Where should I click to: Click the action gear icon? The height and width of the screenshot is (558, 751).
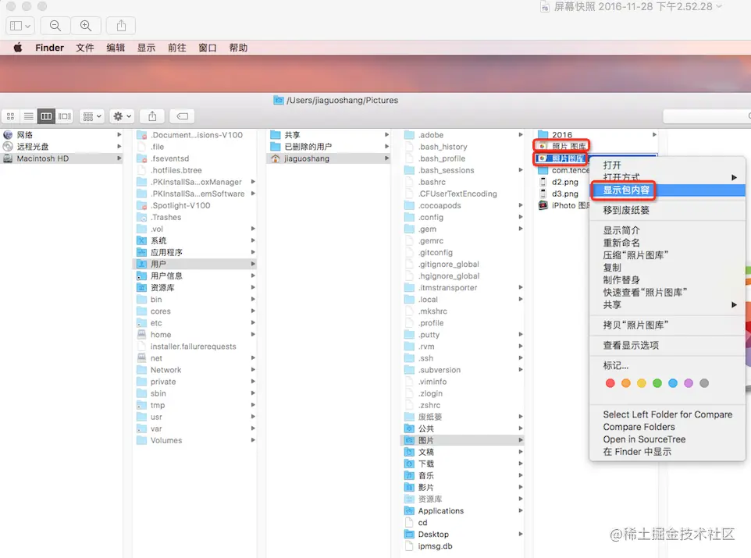(117, 116)
